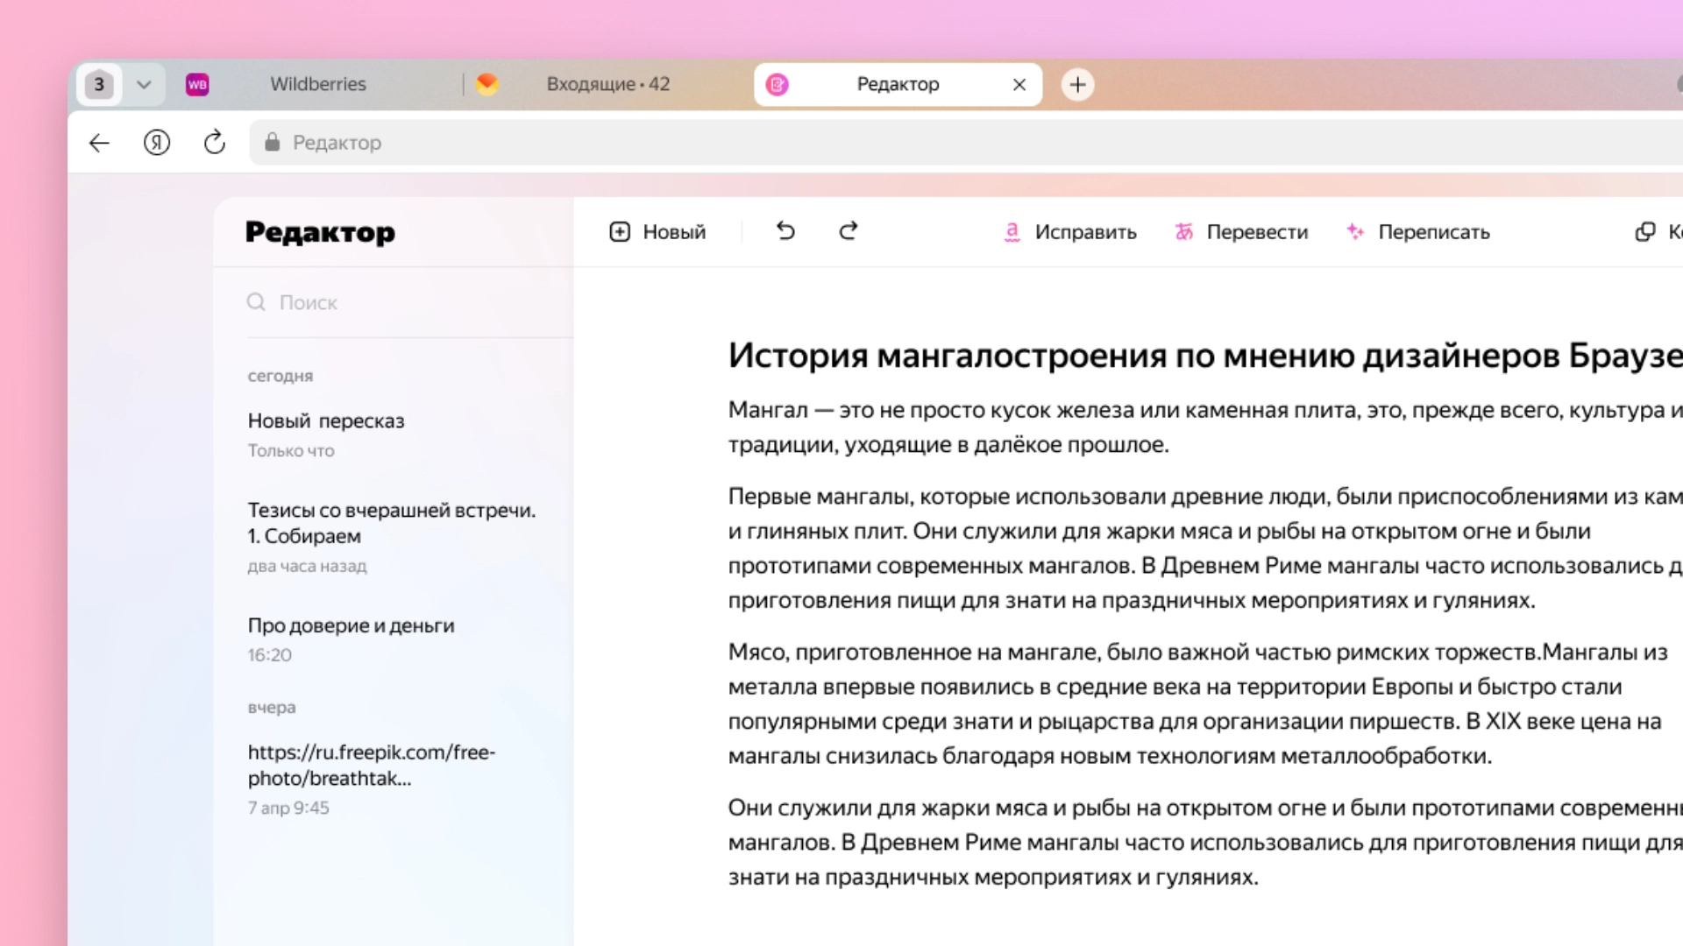Viewport: 1683px width, 946px height.
Task: Switch to the Wildberries tab
Action: (317, 84)
